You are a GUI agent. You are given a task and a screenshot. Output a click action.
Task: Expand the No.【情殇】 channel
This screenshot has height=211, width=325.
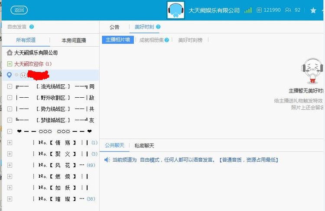coord(10,143)
